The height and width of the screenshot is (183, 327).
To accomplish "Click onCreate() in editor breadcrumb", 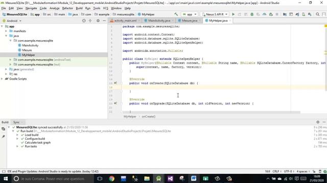I will [149, 116].
